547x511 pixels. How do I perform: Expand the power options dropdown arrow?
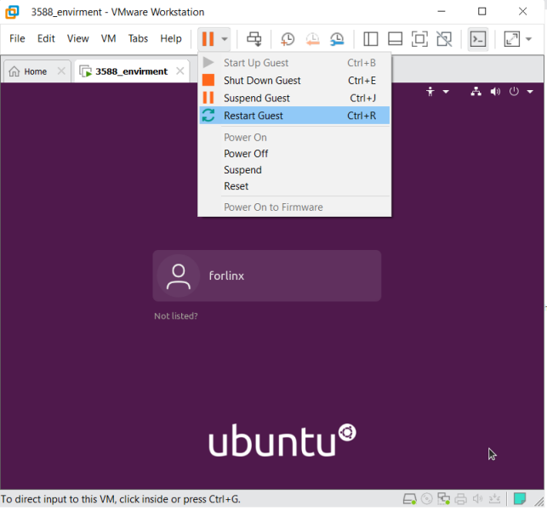point(225,39)
